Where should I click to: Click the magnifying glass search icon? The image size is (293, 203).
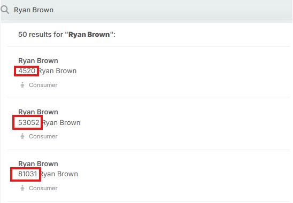pyautogui.click(x=5, y=10)
